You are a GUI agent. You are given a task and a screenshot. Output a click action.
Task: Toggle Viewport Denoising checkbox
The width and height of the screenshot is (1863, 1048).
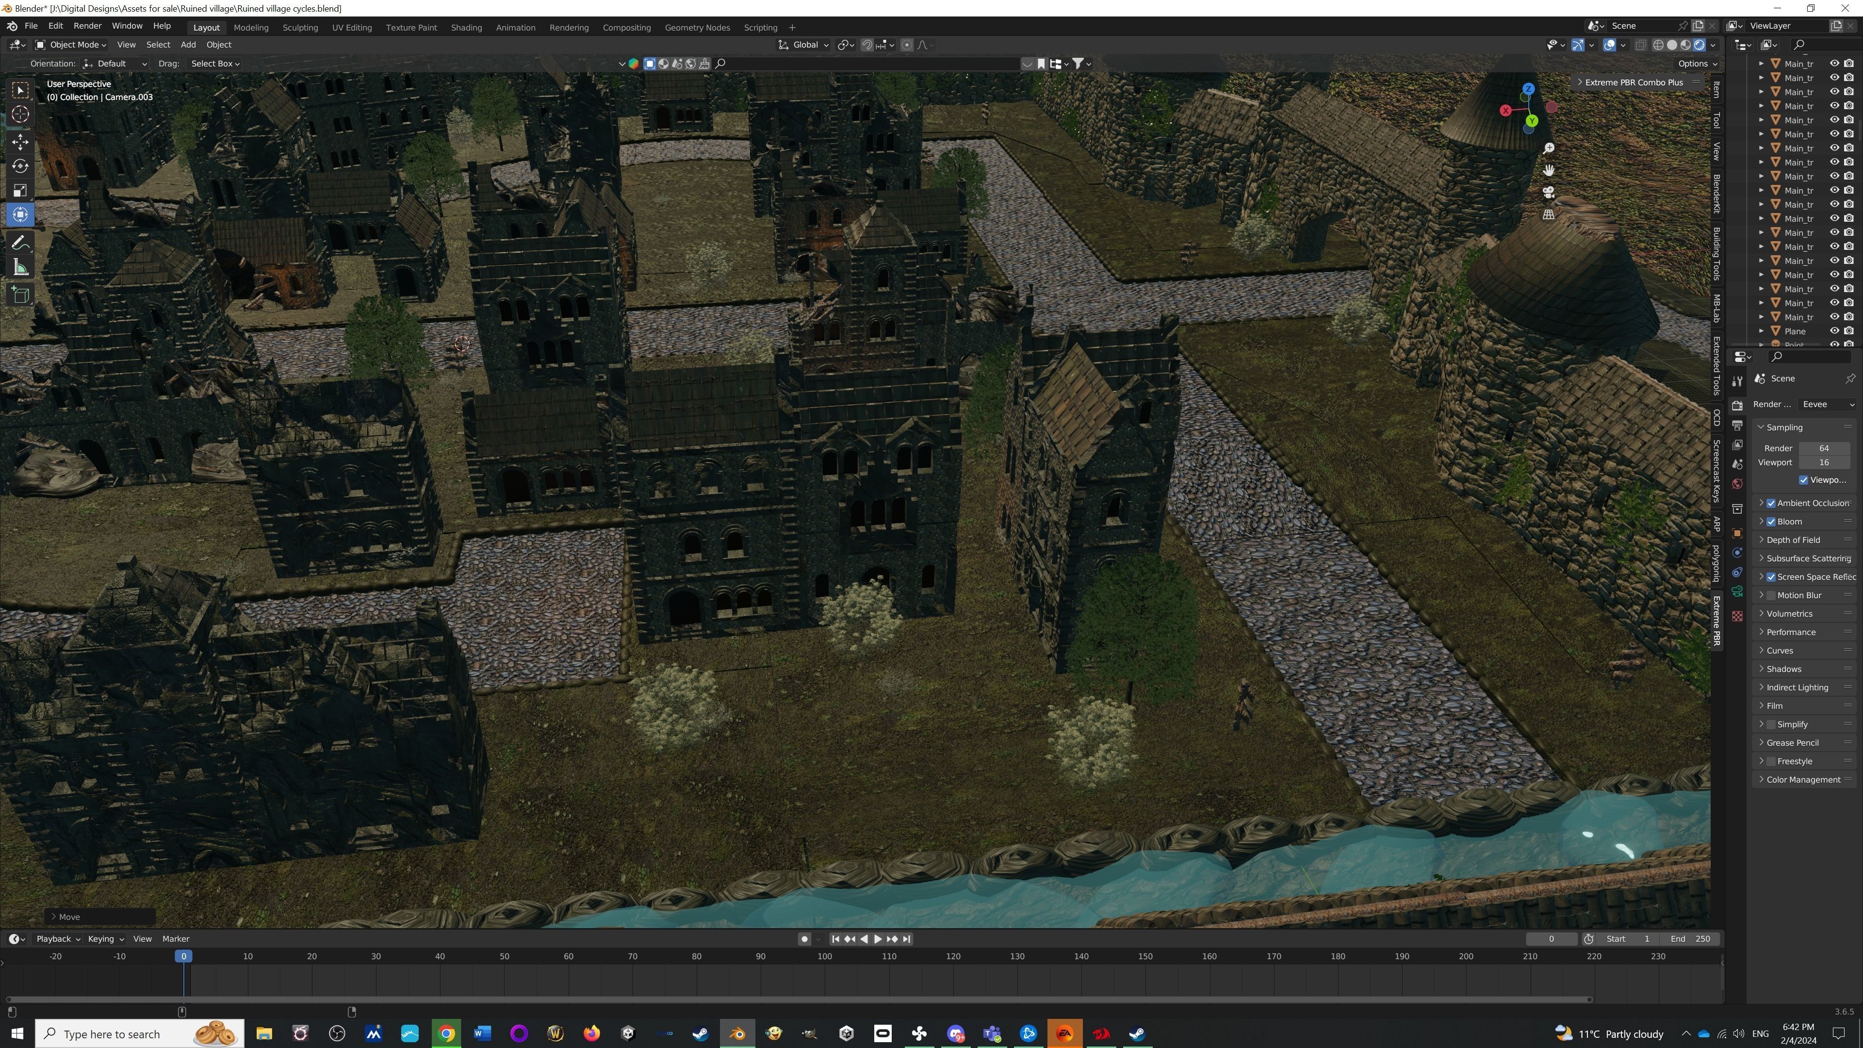point(1803,480)
